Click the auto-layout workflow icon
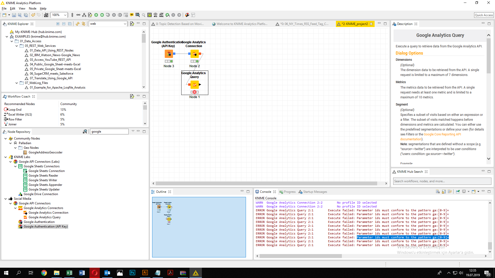Screen dimensions: 495x278 [84, 15]
